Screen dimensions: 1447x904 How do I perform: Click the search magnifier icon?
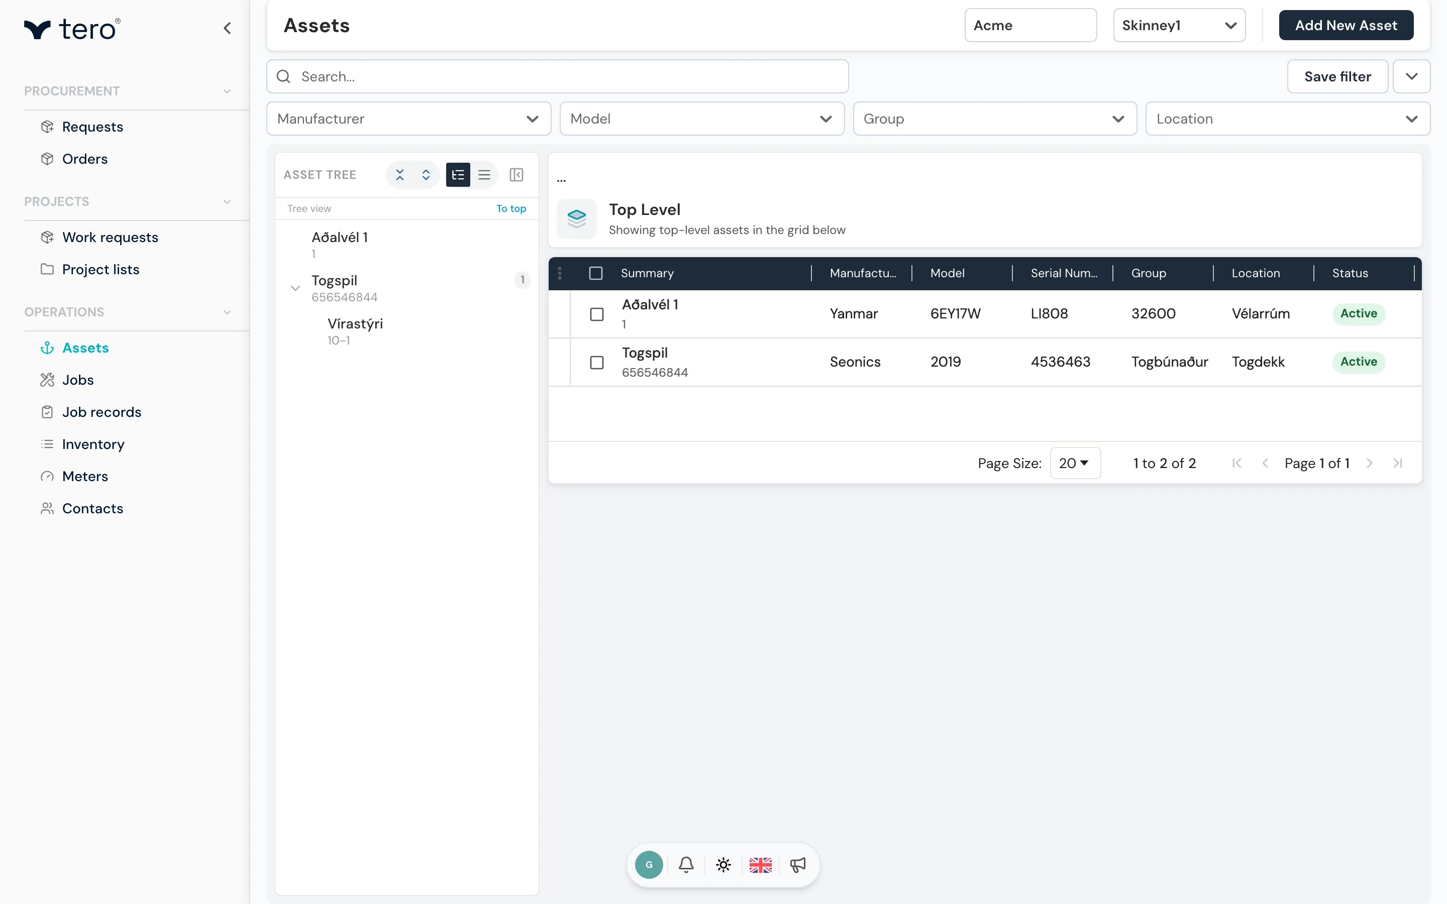[283, 76]
